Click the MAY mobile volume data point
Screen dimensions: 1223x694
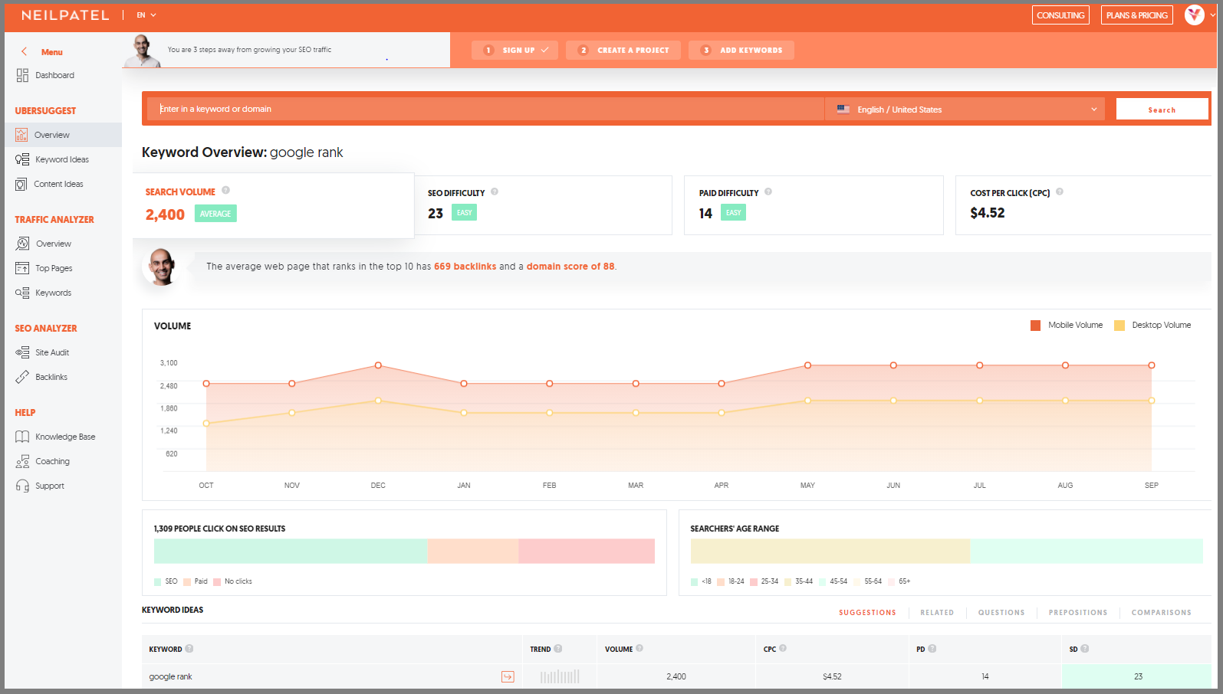(807, 365)
